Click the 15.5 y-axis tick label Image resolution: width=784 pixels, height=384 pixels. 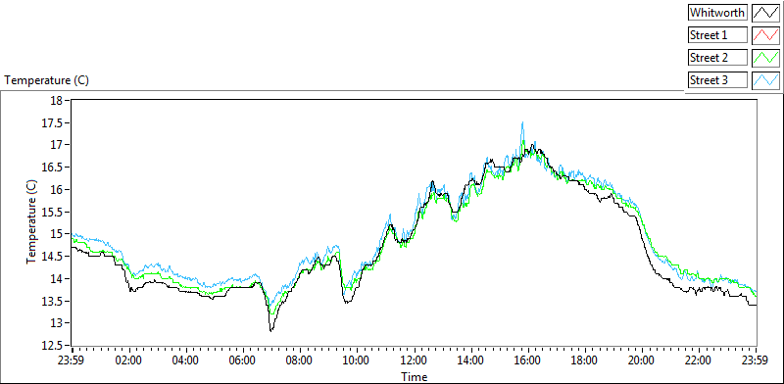click(x=52, y=212)
